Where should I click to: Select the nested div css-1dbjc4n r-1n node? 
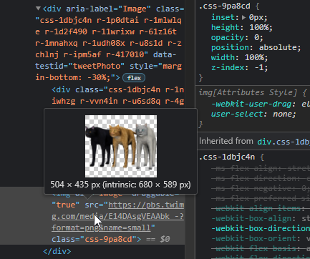118,95
